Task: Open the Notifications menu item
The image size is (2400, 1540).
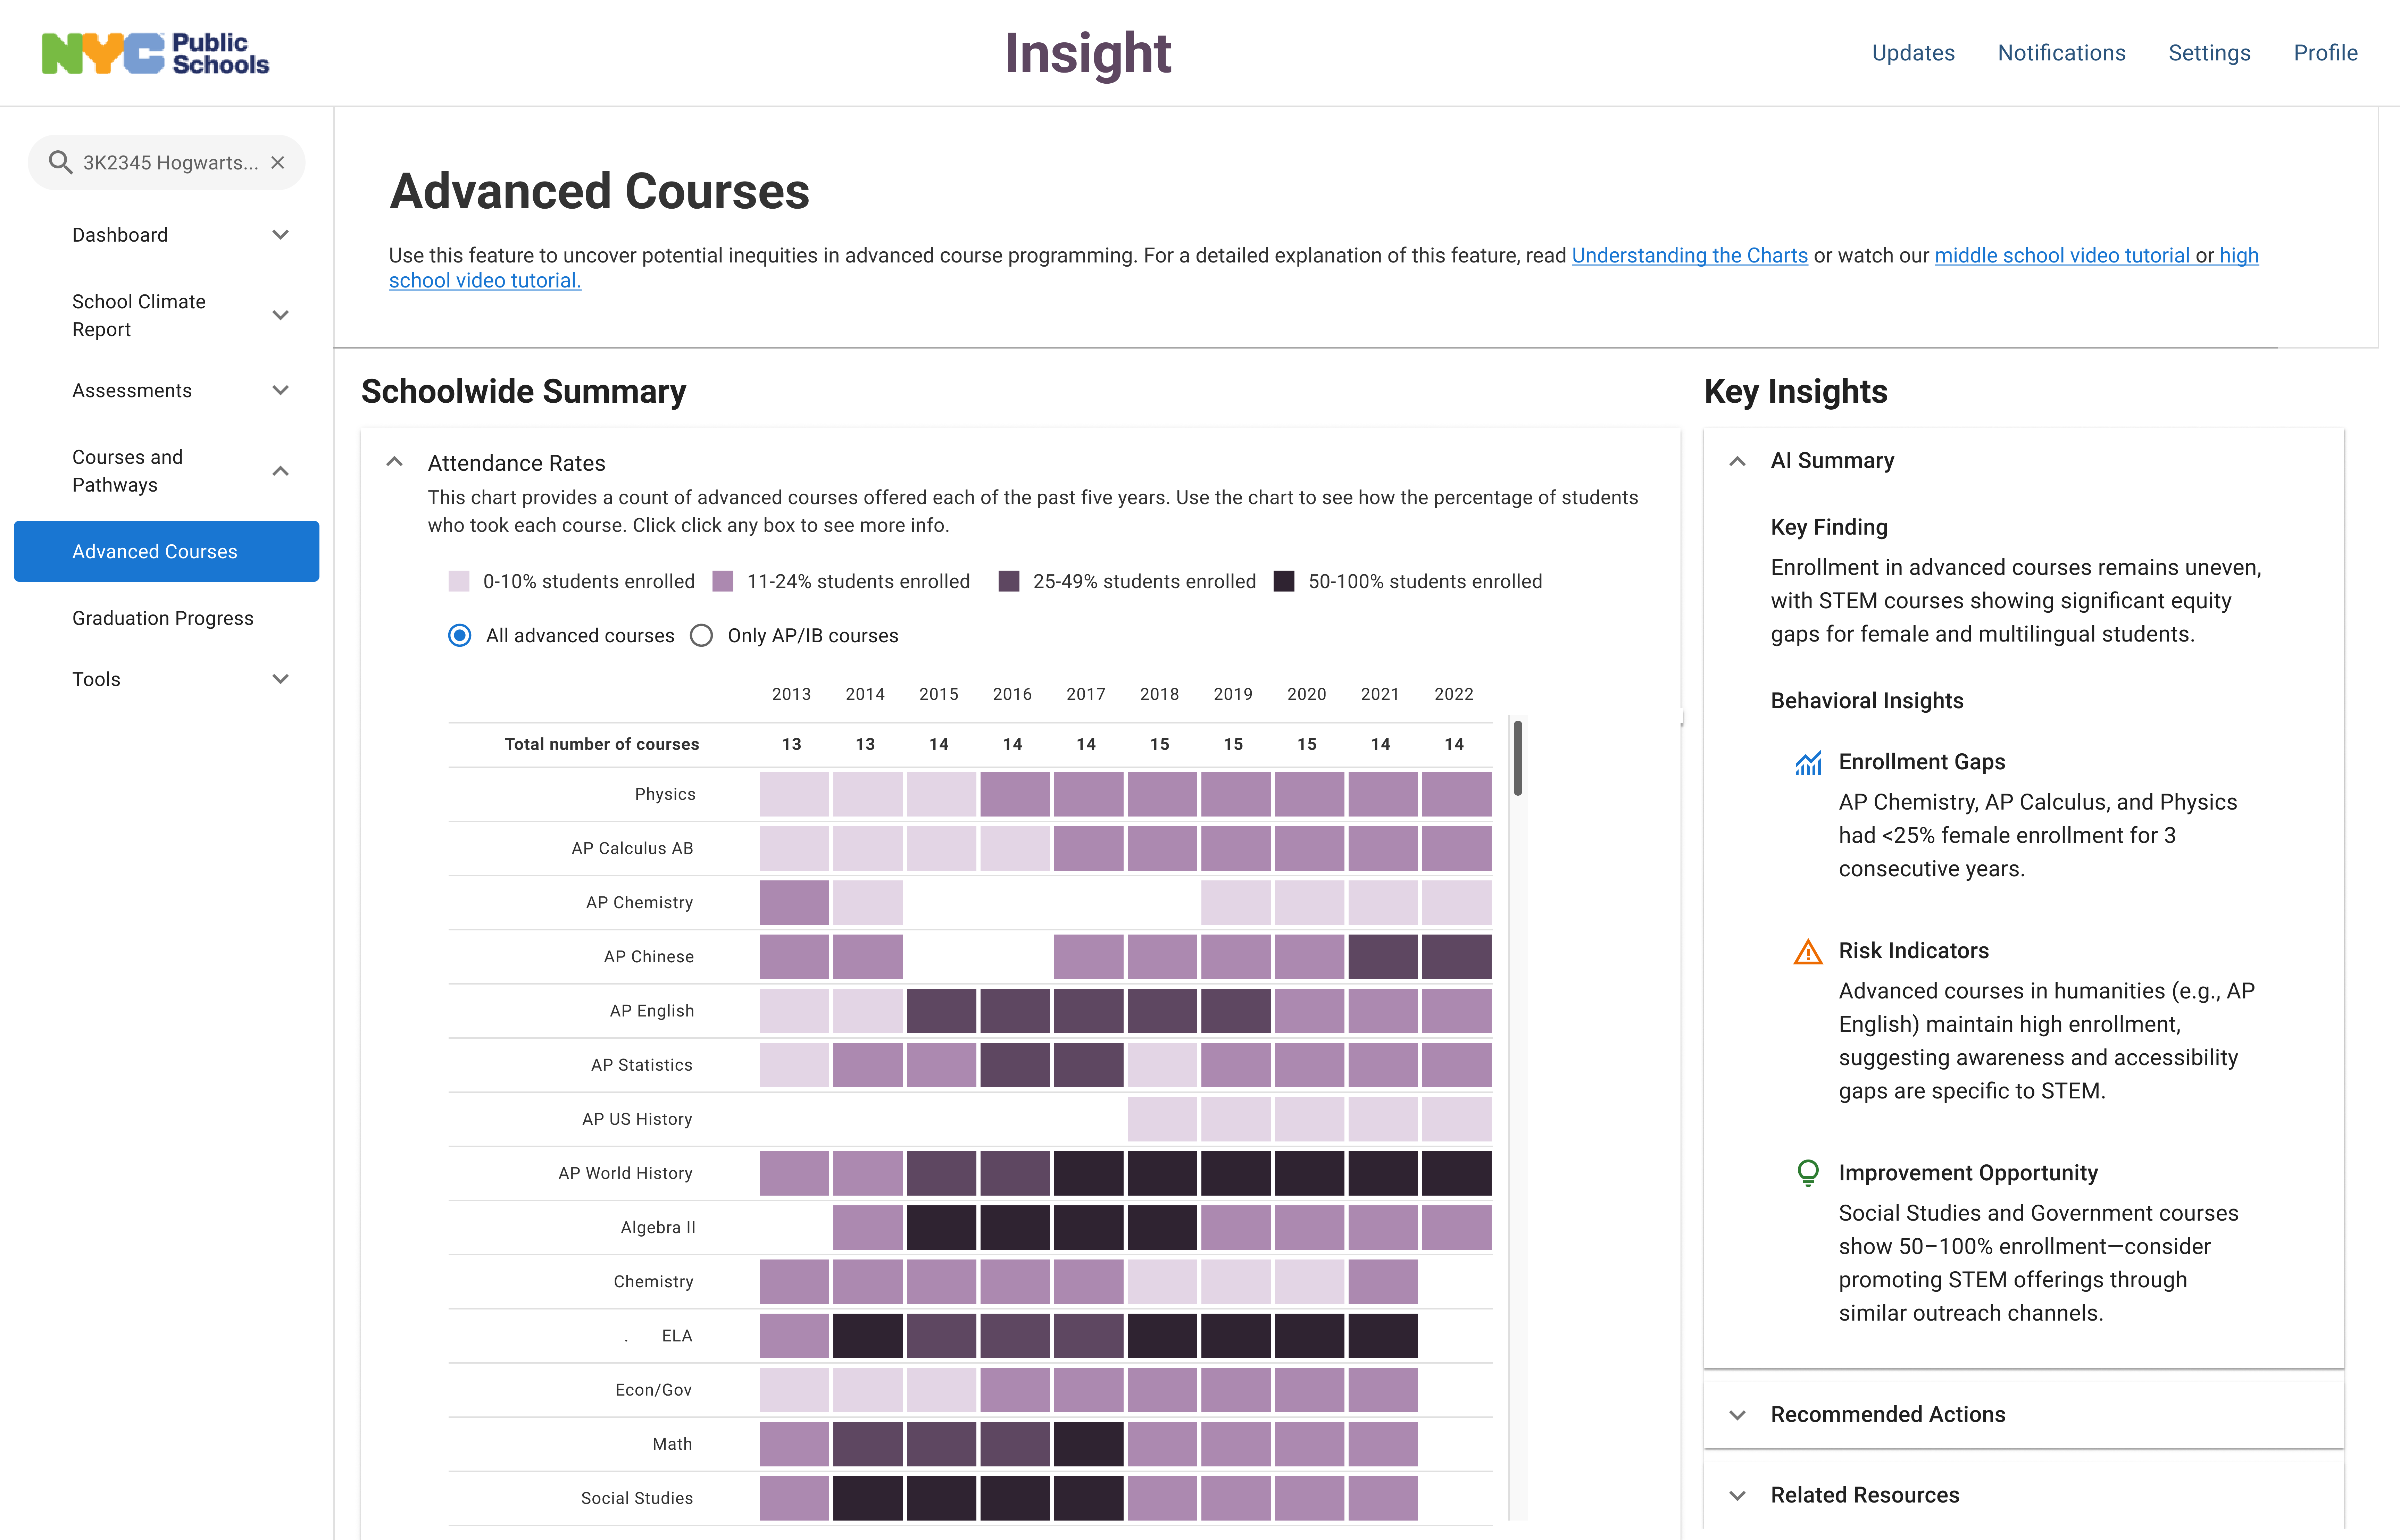Action: click(x=2061, y=53)
